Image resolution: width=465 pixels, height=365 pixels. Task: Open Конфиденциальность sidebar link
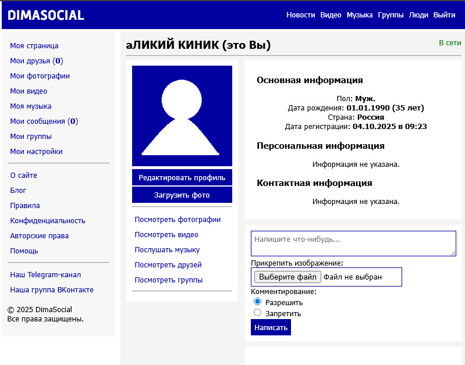click(48, 221)
